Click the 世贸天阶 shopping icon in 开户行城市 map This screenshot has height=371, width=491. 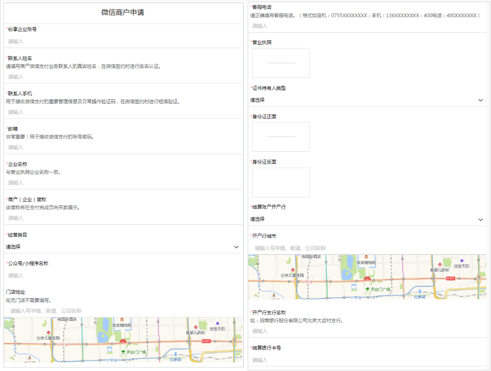[x=462, y=260]
